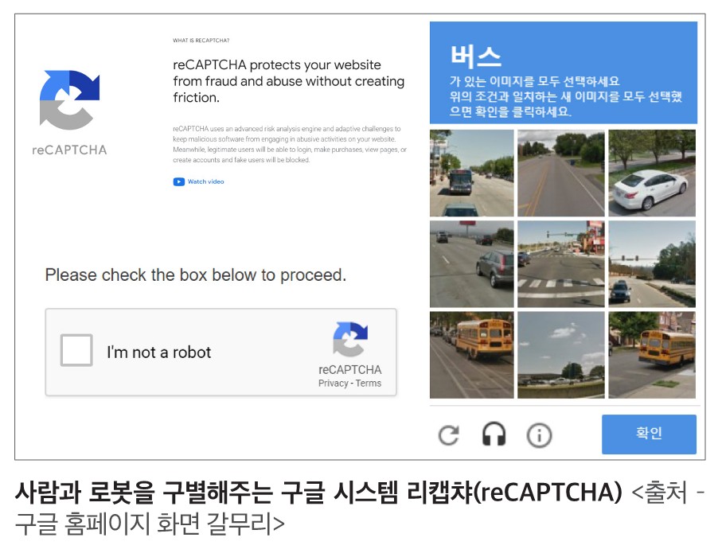Image resolution: width=722 pixels, height=557 pixels.
Task: Click the play icon beside Watch video
Action: coord(178,182)
